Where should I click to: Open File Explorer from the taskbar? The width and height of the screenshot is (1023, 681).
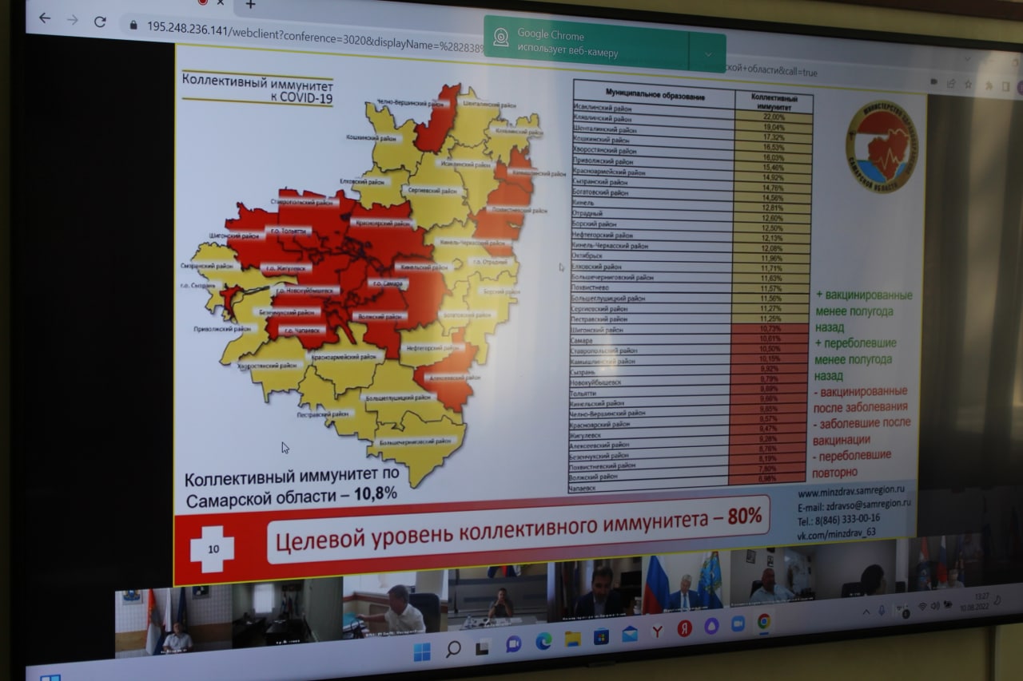573,639
